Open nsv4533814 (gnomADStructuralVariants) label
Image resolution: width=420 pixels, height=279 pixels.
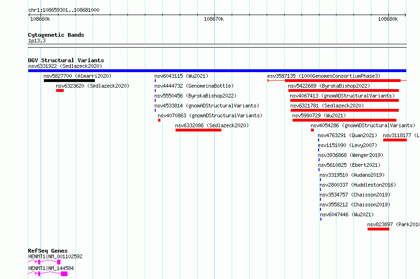pyautogui.click(x=207, y=106)
